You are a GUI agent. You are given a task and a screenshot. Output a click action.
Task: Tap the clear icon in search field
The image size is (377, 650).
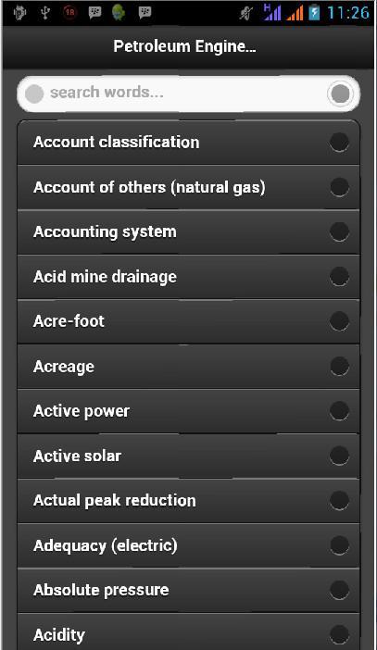point(340,94)
